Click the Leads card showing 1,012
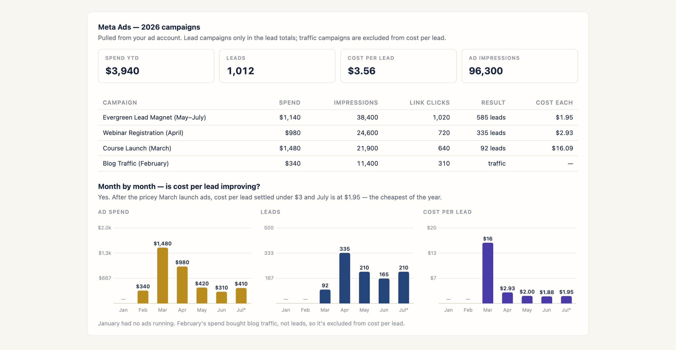676x350 pixels. (277, 66)
